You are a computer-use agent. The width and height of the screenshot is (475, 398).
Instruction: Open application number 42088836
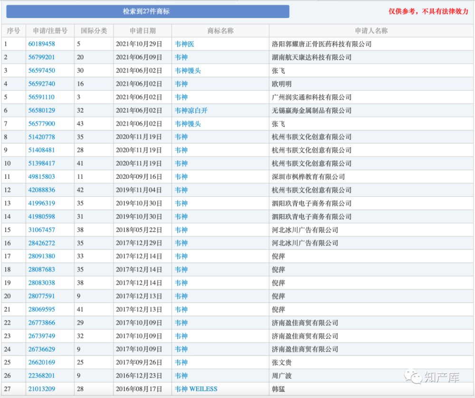[41, 190]
